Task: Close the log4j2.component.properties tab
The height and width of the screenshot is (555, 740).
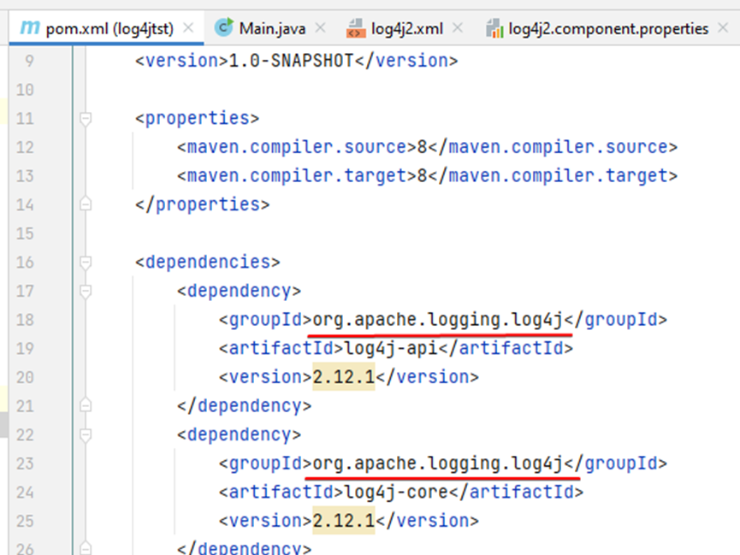Action: click(723, 28)
